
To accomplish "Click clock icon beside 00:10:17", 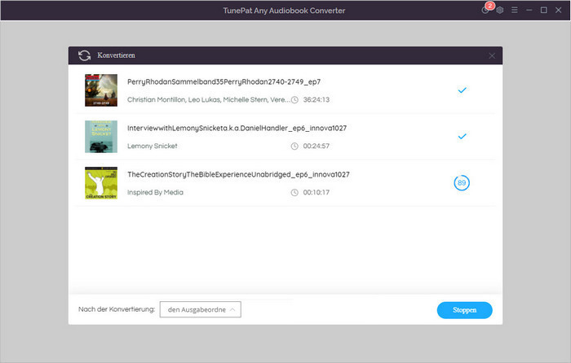I will click(x=294, y=193).
